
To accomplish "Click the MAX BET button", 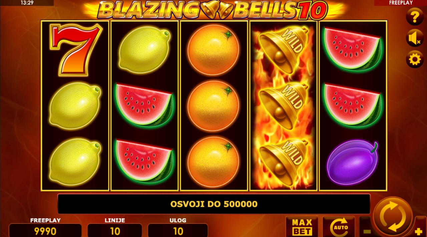I will click(x=302, y=227).
